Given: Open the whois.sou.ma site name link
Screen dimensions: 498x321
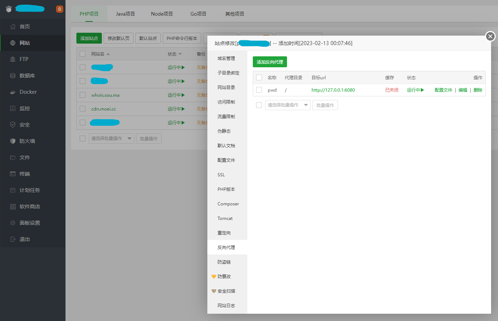Looking at the screenshot, I should (x=105, y=95).
